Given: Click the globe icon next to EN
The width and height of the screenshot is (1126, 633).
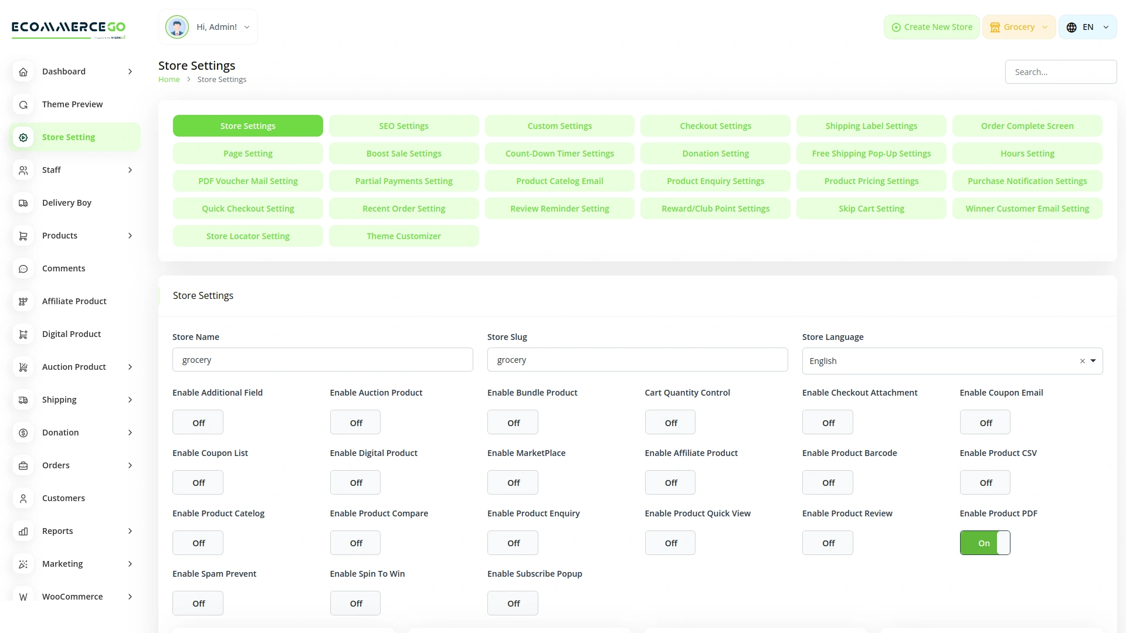Looking at the screenshot, I should pos(1071,27).
